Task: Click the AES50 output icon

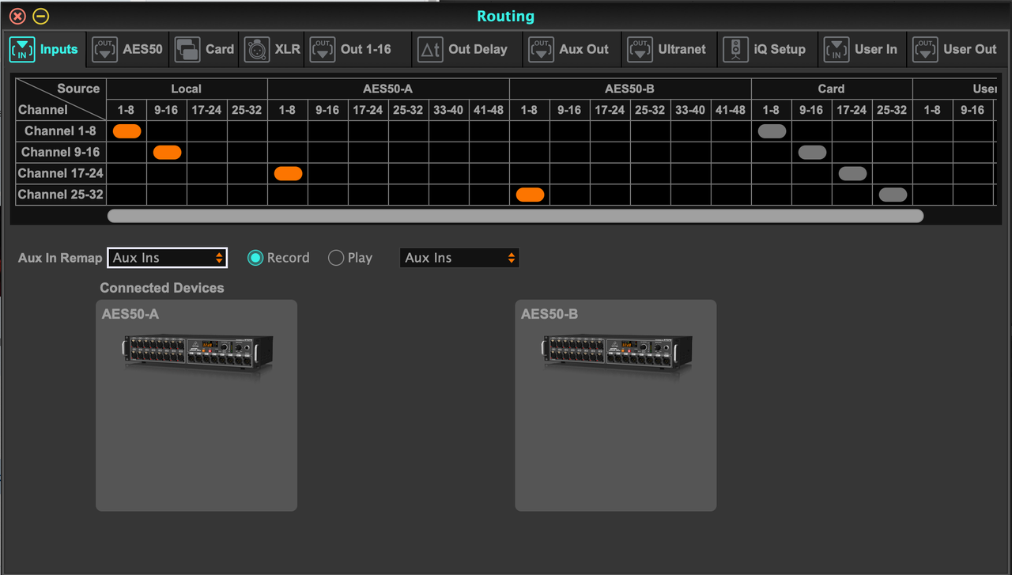Action: [x=105, y=49]
